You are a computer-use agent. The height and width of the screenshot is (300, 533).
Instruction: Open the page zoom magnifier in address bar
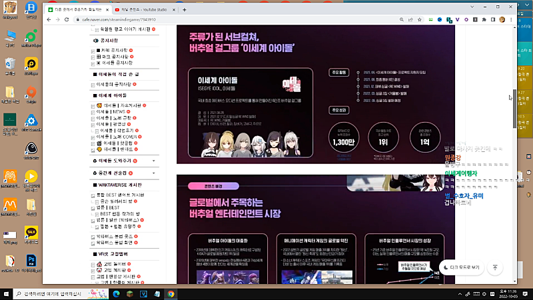(402, 20)
